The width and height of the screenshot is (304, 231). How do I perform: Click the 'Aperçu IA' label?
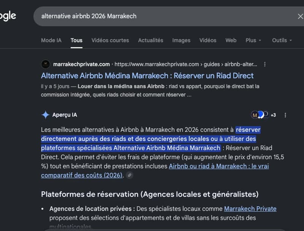coord(65,115)
